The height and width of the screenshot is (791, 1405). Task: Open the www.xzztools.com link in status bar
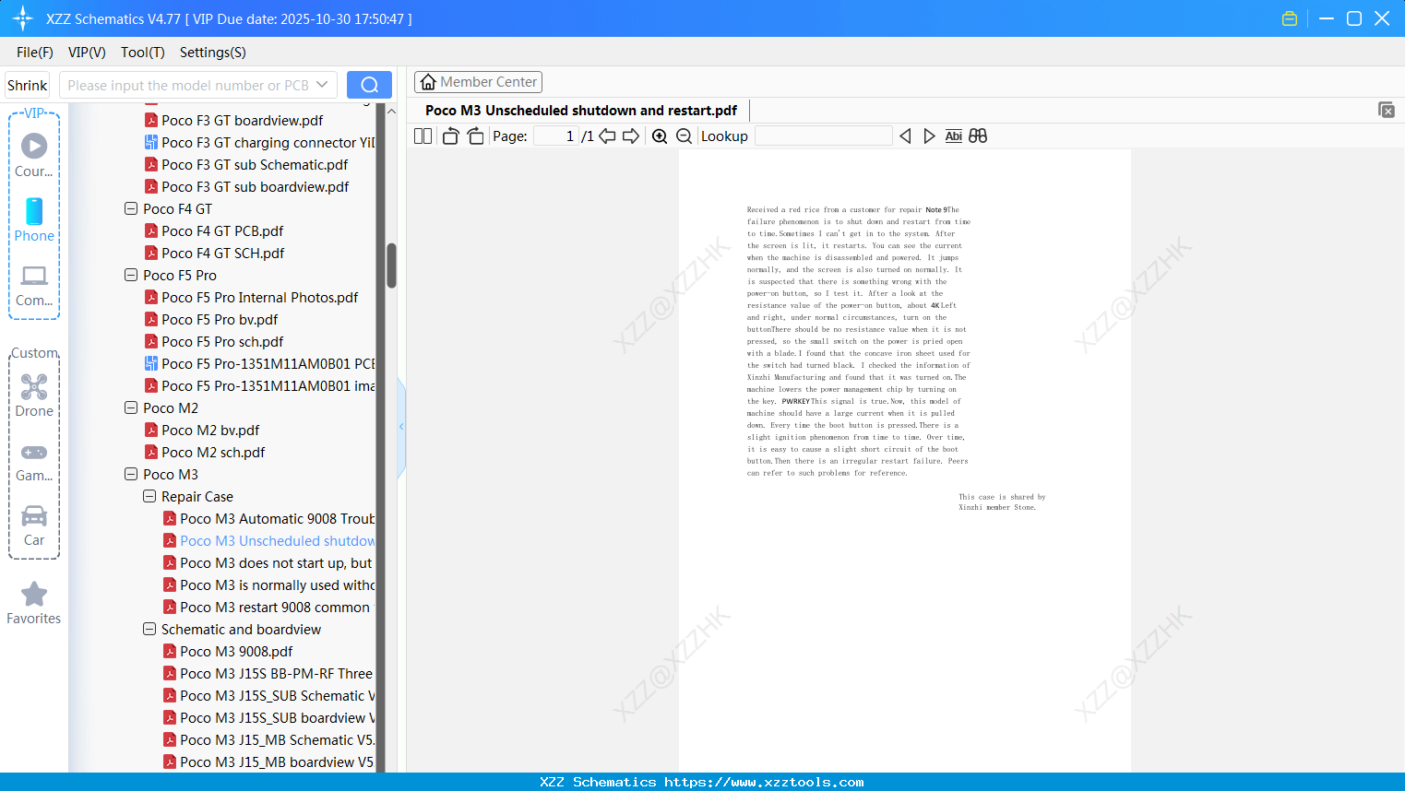point(764,782)
